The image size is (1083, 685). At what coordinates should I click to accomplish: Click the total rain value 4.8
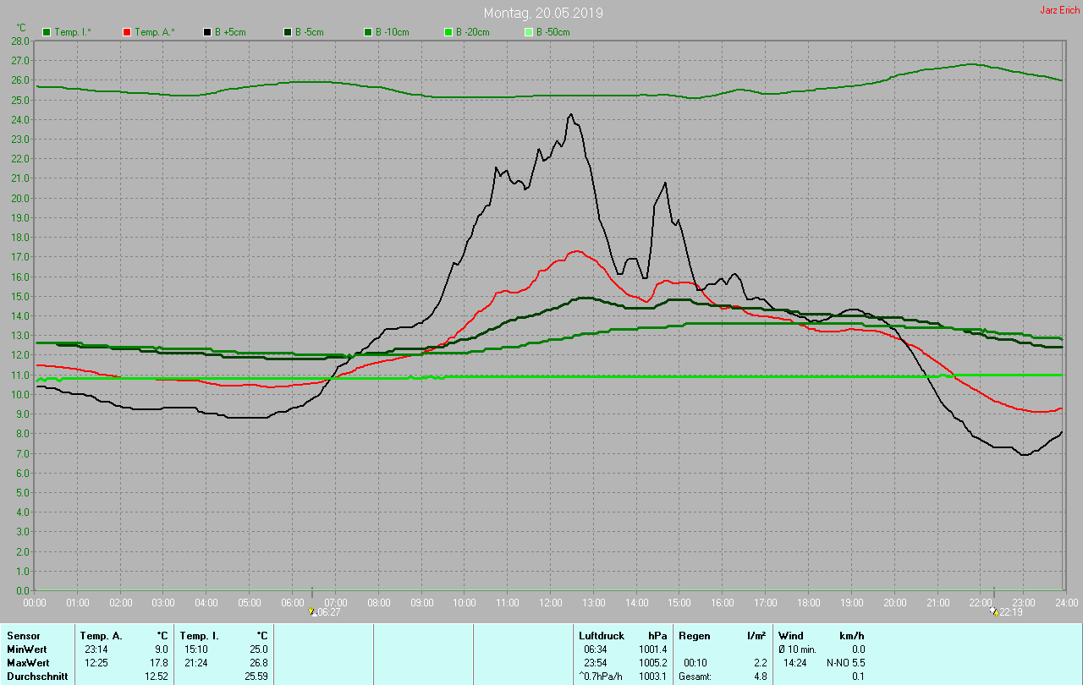point(760,676)
